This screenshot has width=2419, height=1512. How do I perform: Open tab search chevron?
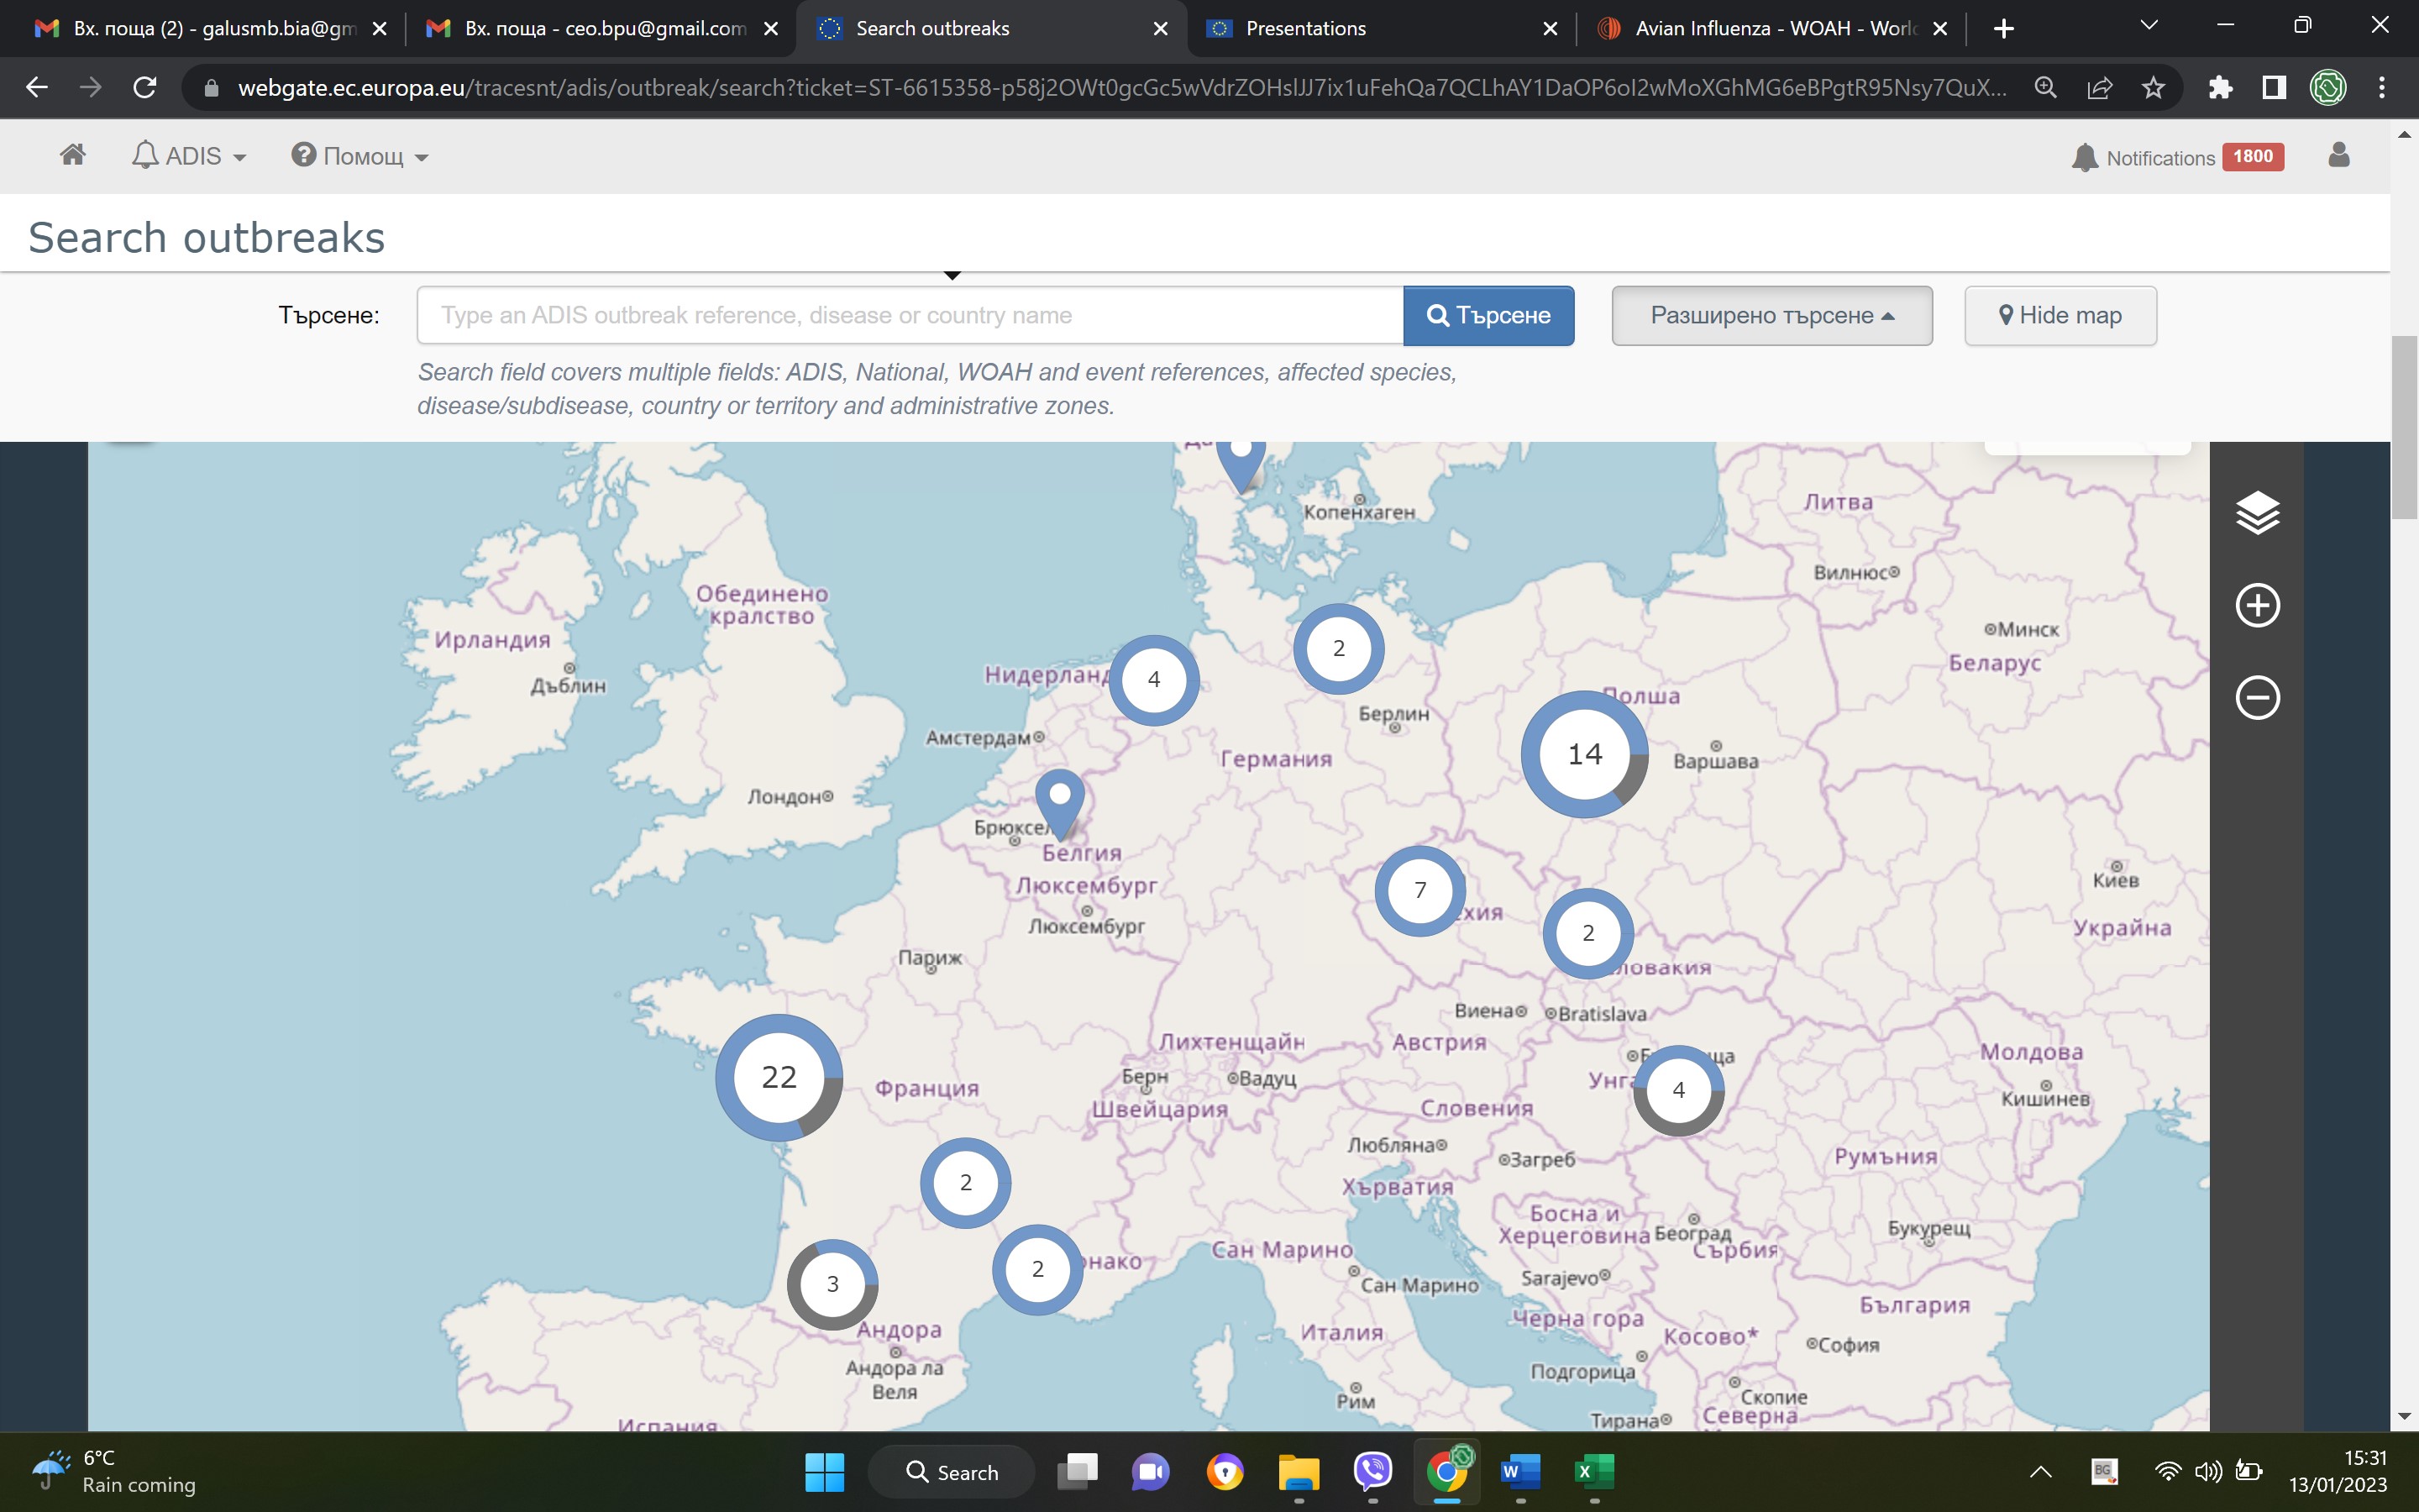(2148, 26)
